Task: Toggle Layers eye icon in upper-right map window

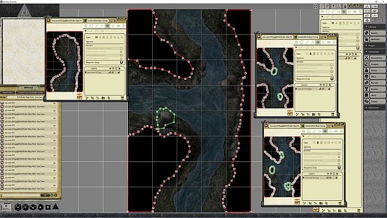Action: point(321,85)
